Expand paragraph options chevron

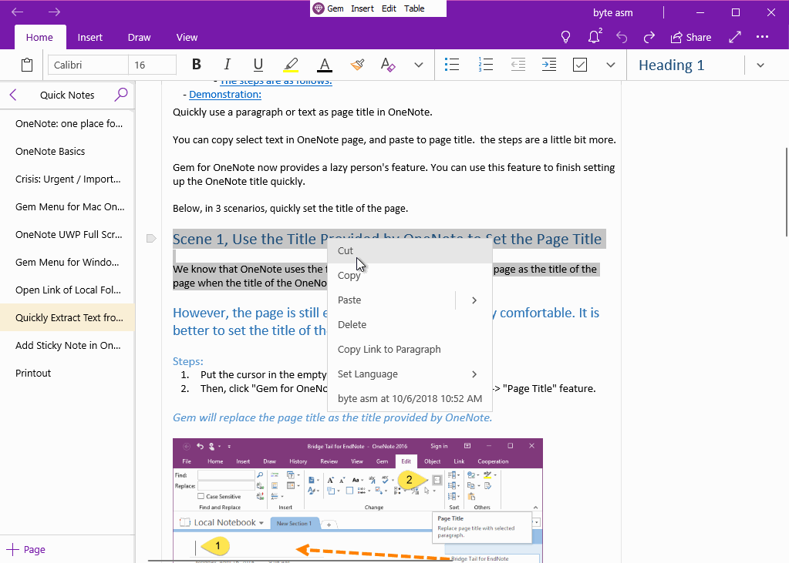[611, 65]
